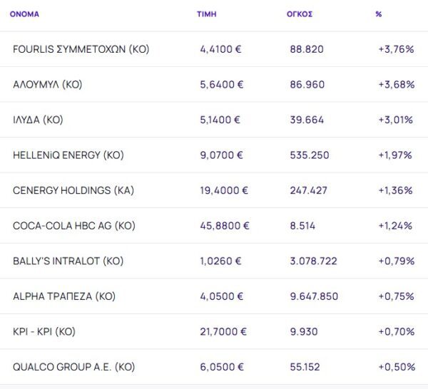Click the 45,8800 € Coca-Cola price
The height and width of the screenshot is (389, 428).
tap(225, 226)
